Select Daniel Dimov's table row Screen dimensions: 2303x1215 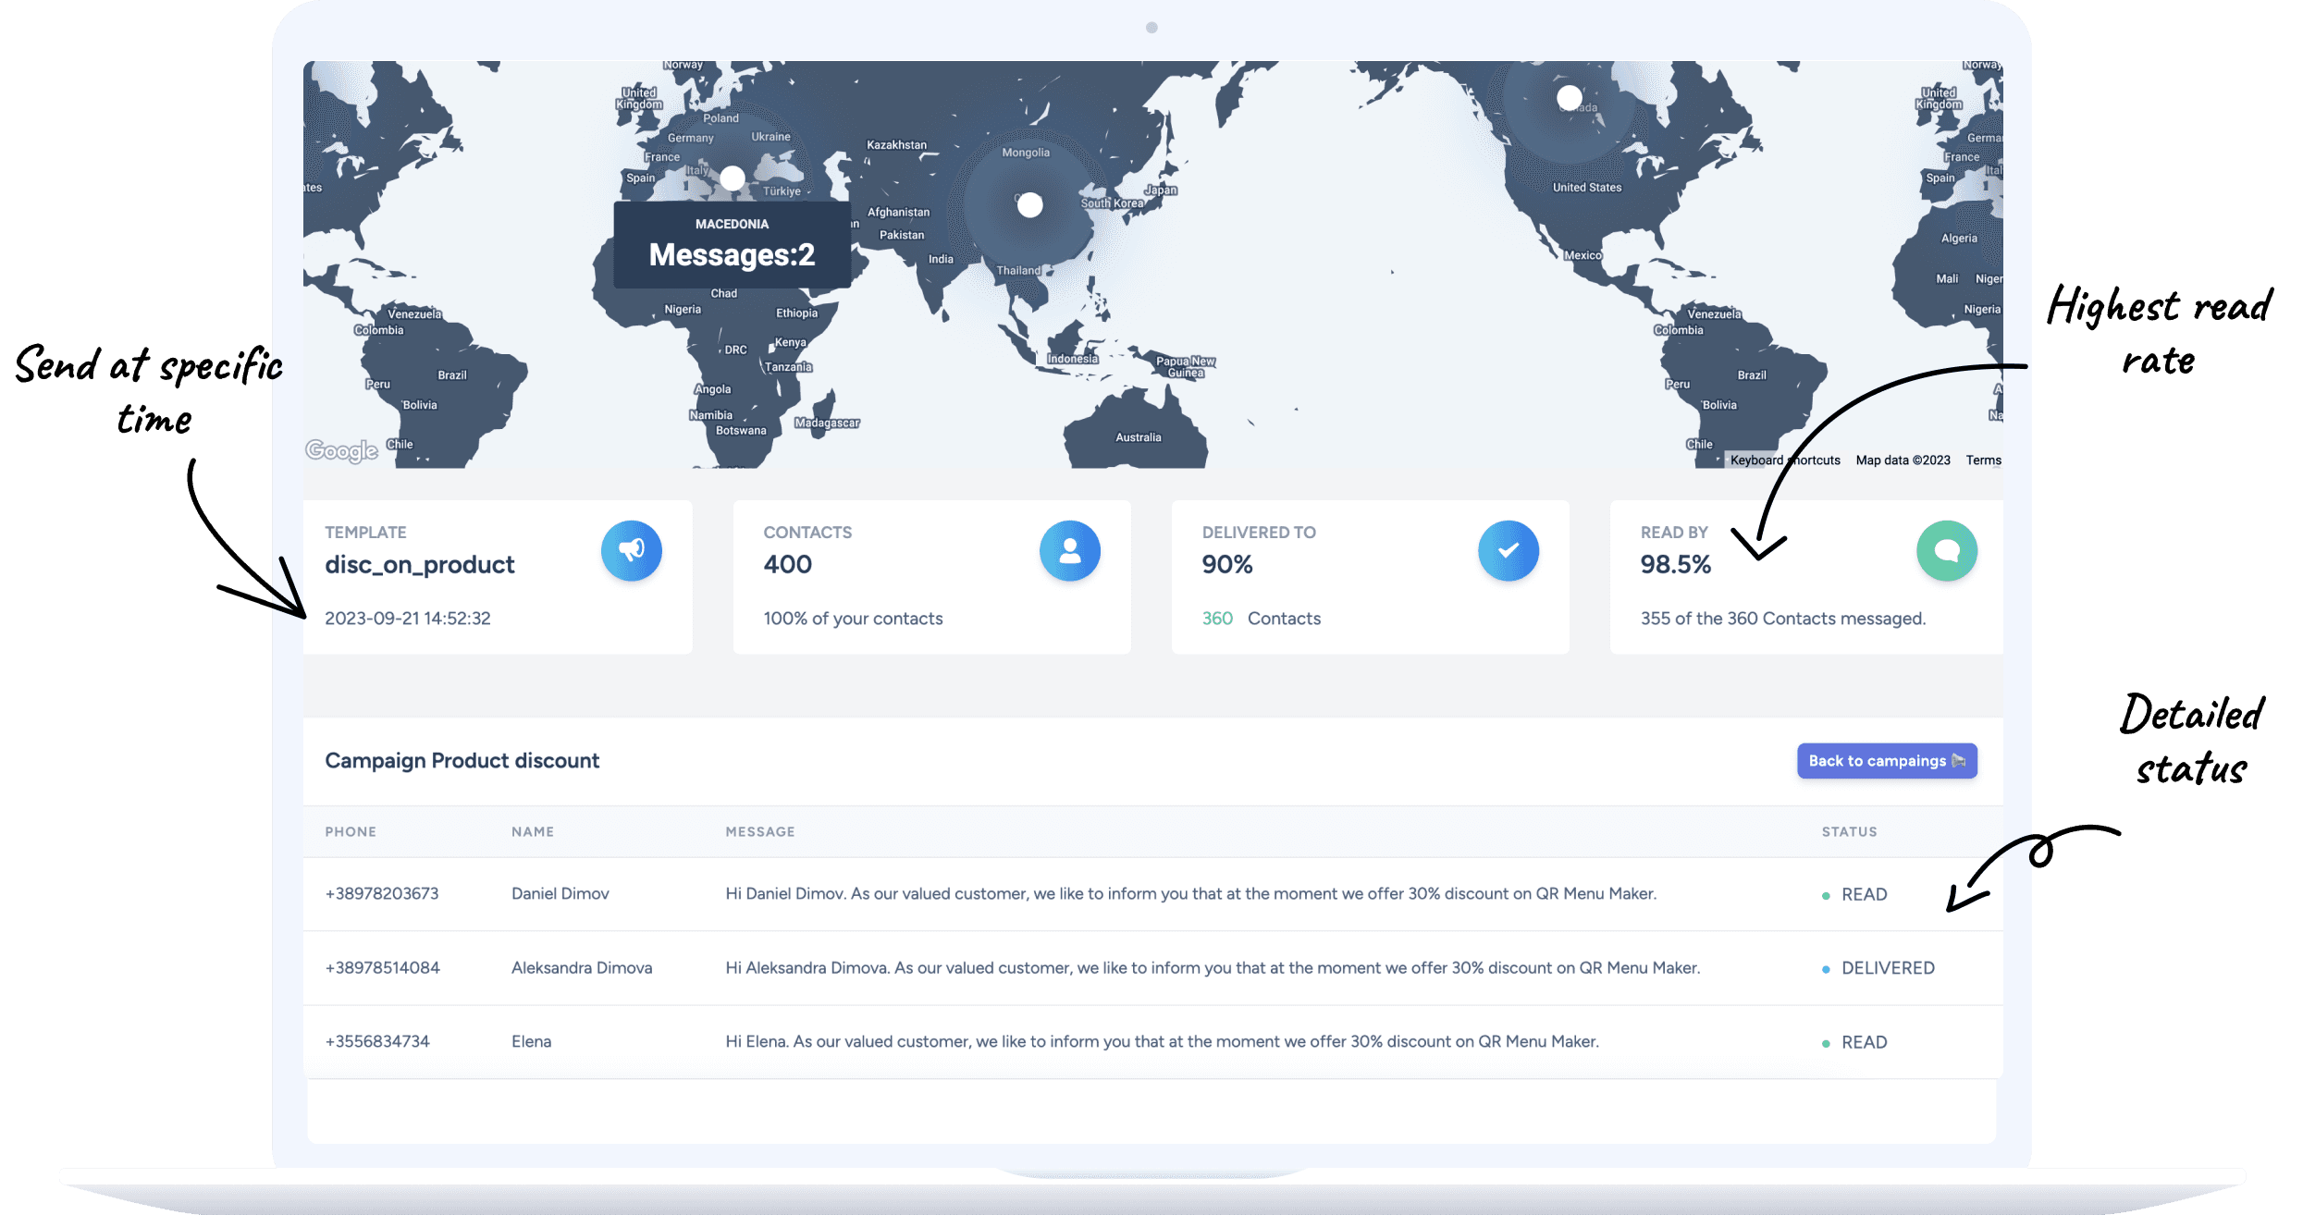point(1110,894)
